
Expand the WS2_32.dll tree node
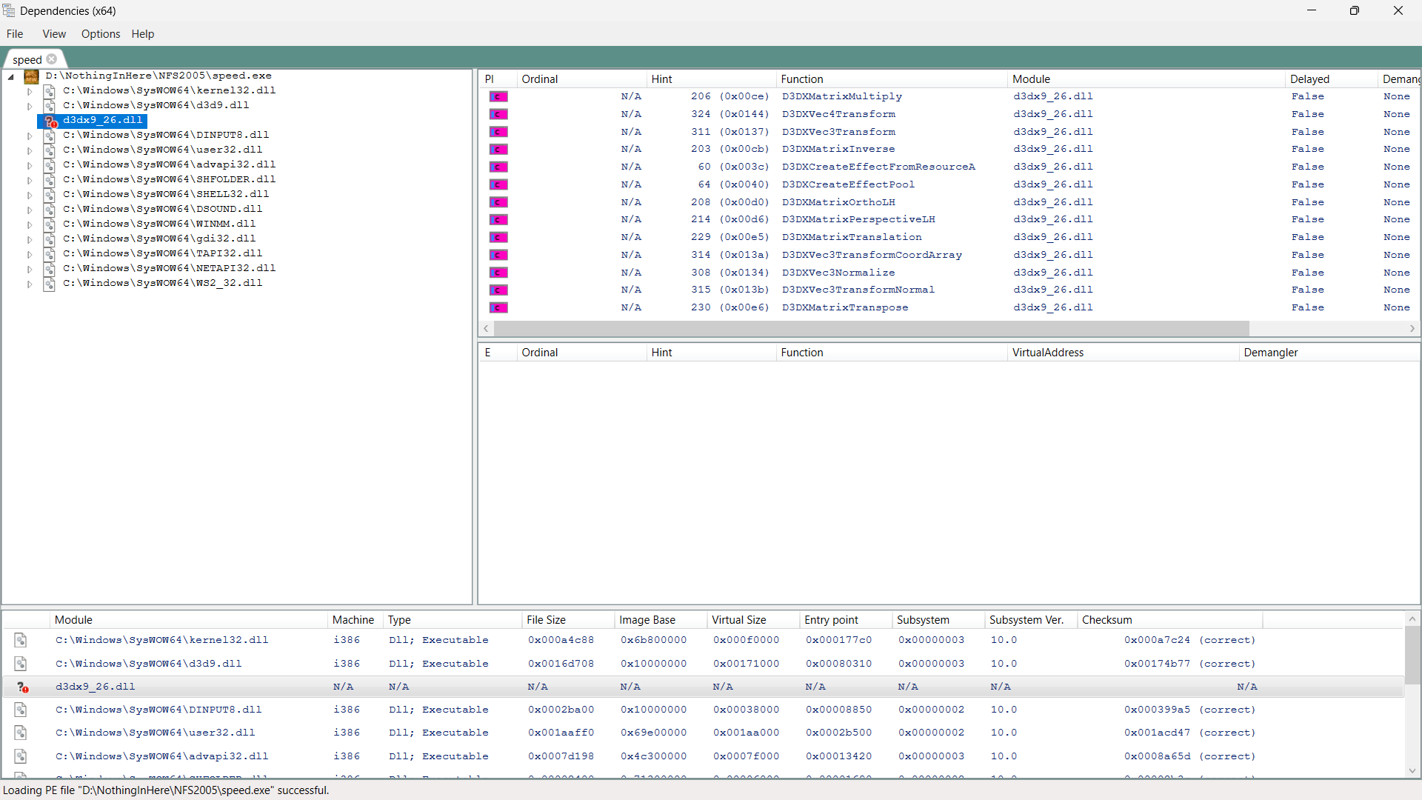[30, 284]
